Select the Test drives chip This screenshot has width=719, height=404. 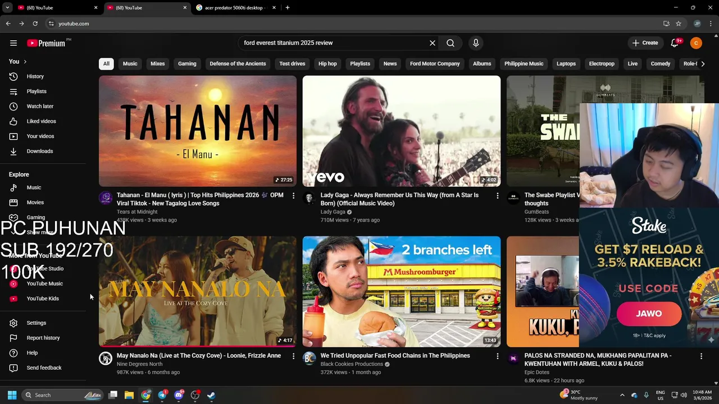(292, 64)
